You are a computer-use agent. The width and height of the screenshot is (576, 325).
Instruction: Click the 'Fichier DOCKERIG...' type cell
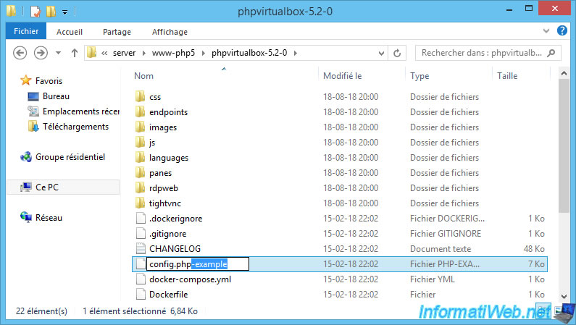tap(447, 219)
